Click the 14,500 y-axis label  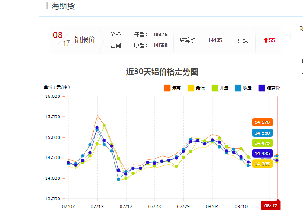click(x=52, y=158)
